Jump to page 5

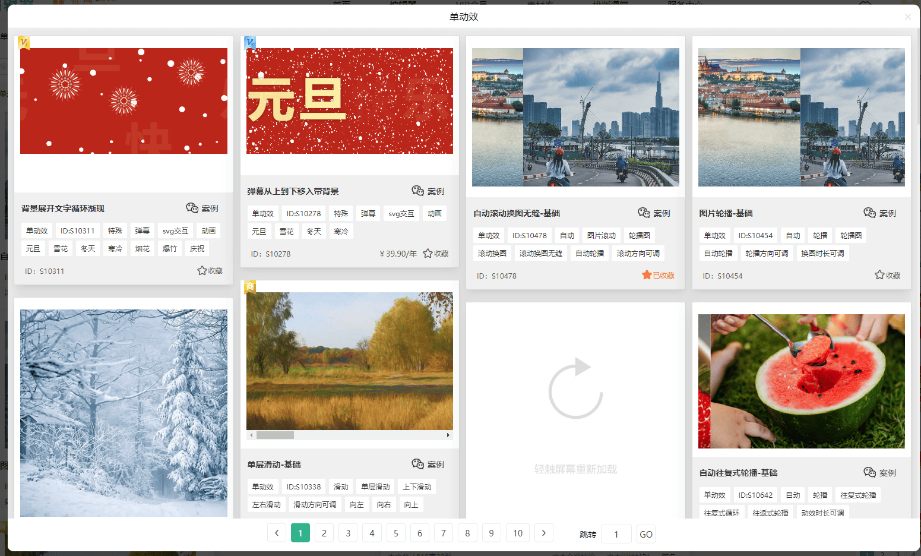tap(396, 533)
